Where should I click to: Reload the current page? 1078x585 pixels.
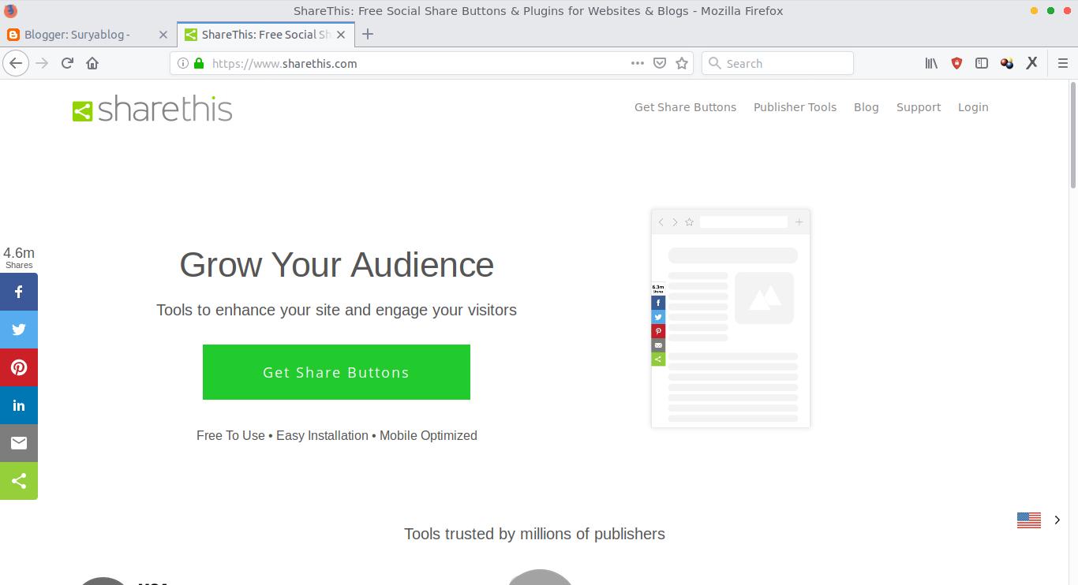point(67,63)
